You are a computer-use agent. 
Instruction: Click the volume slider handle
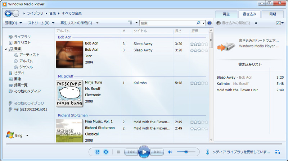[186, 152]
